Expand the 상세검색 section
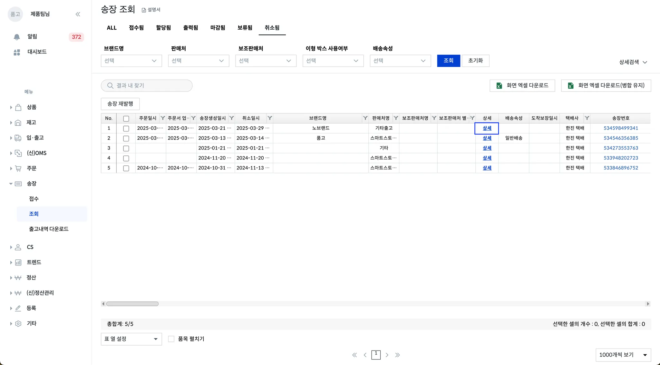 coord(633,62)
